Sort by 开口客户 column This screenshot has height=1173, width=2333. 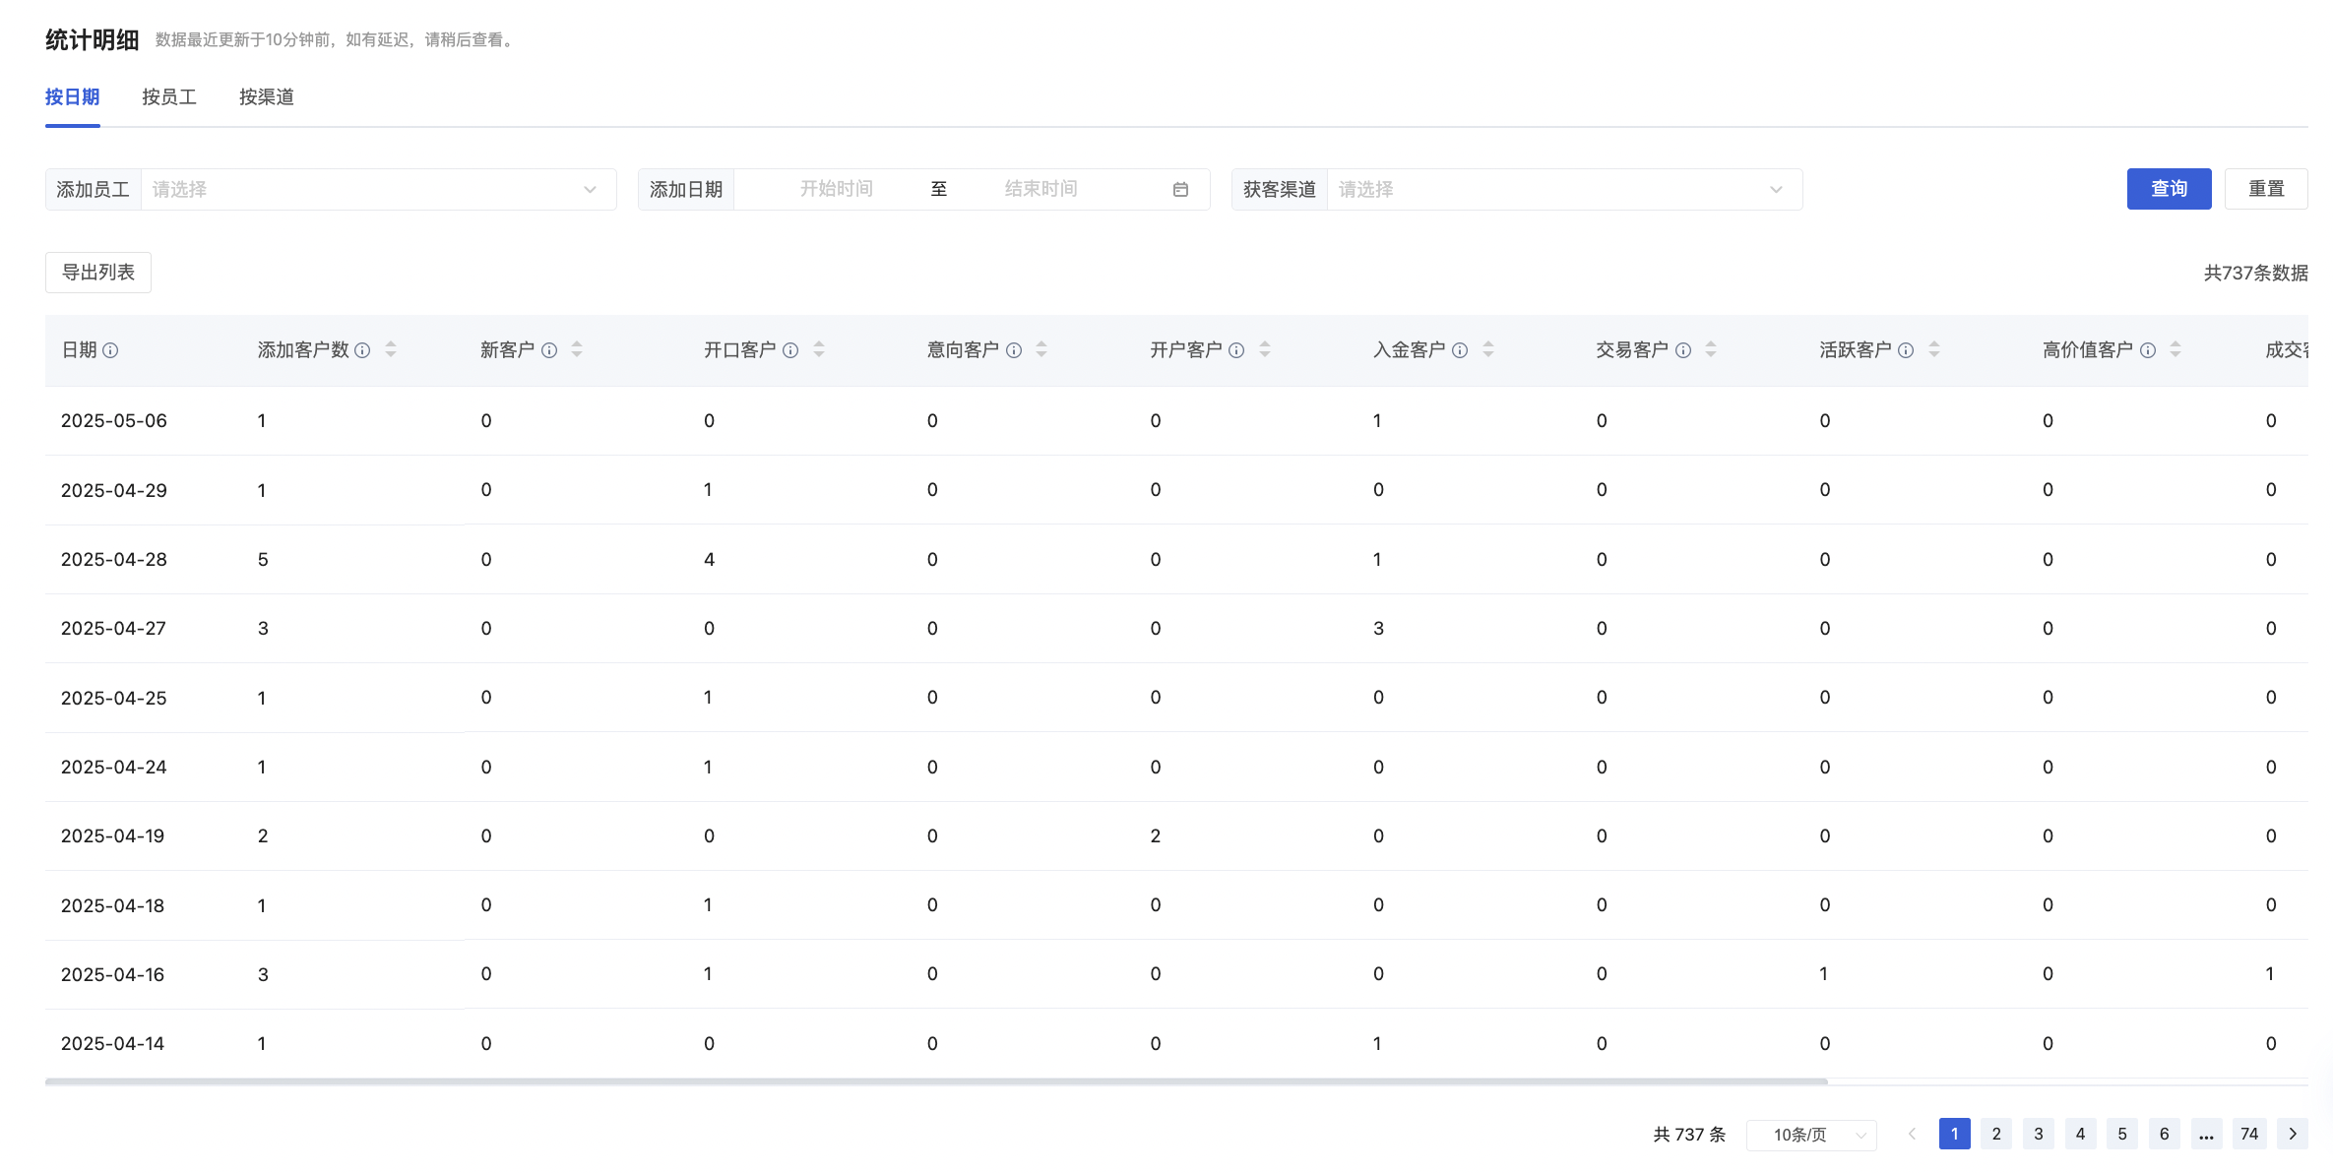pos(819,349)
